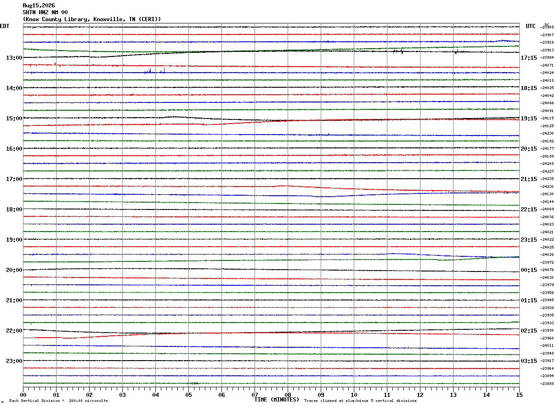Click the 20:15 UTC time label
The width and height of the screenshot is (556, 407).
529,149
